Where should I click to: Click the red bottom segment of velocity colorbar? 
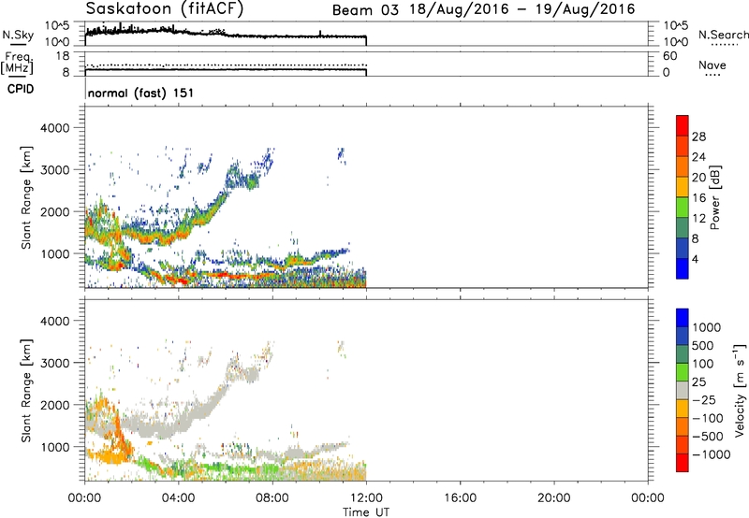point(683,463)
